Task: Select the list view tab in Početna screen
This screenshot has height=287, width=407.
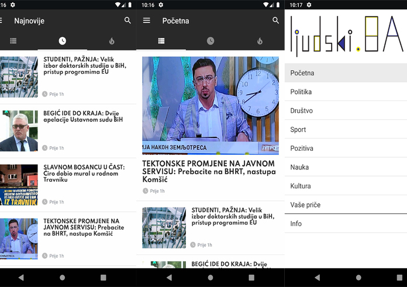Action: click(x=161, y=41)
